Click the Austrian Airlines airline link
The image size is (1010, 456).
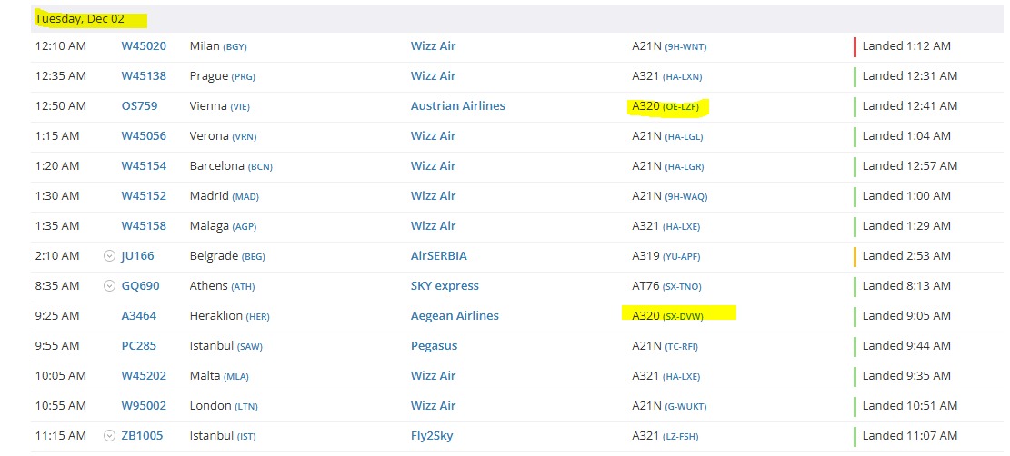[457, 106]
